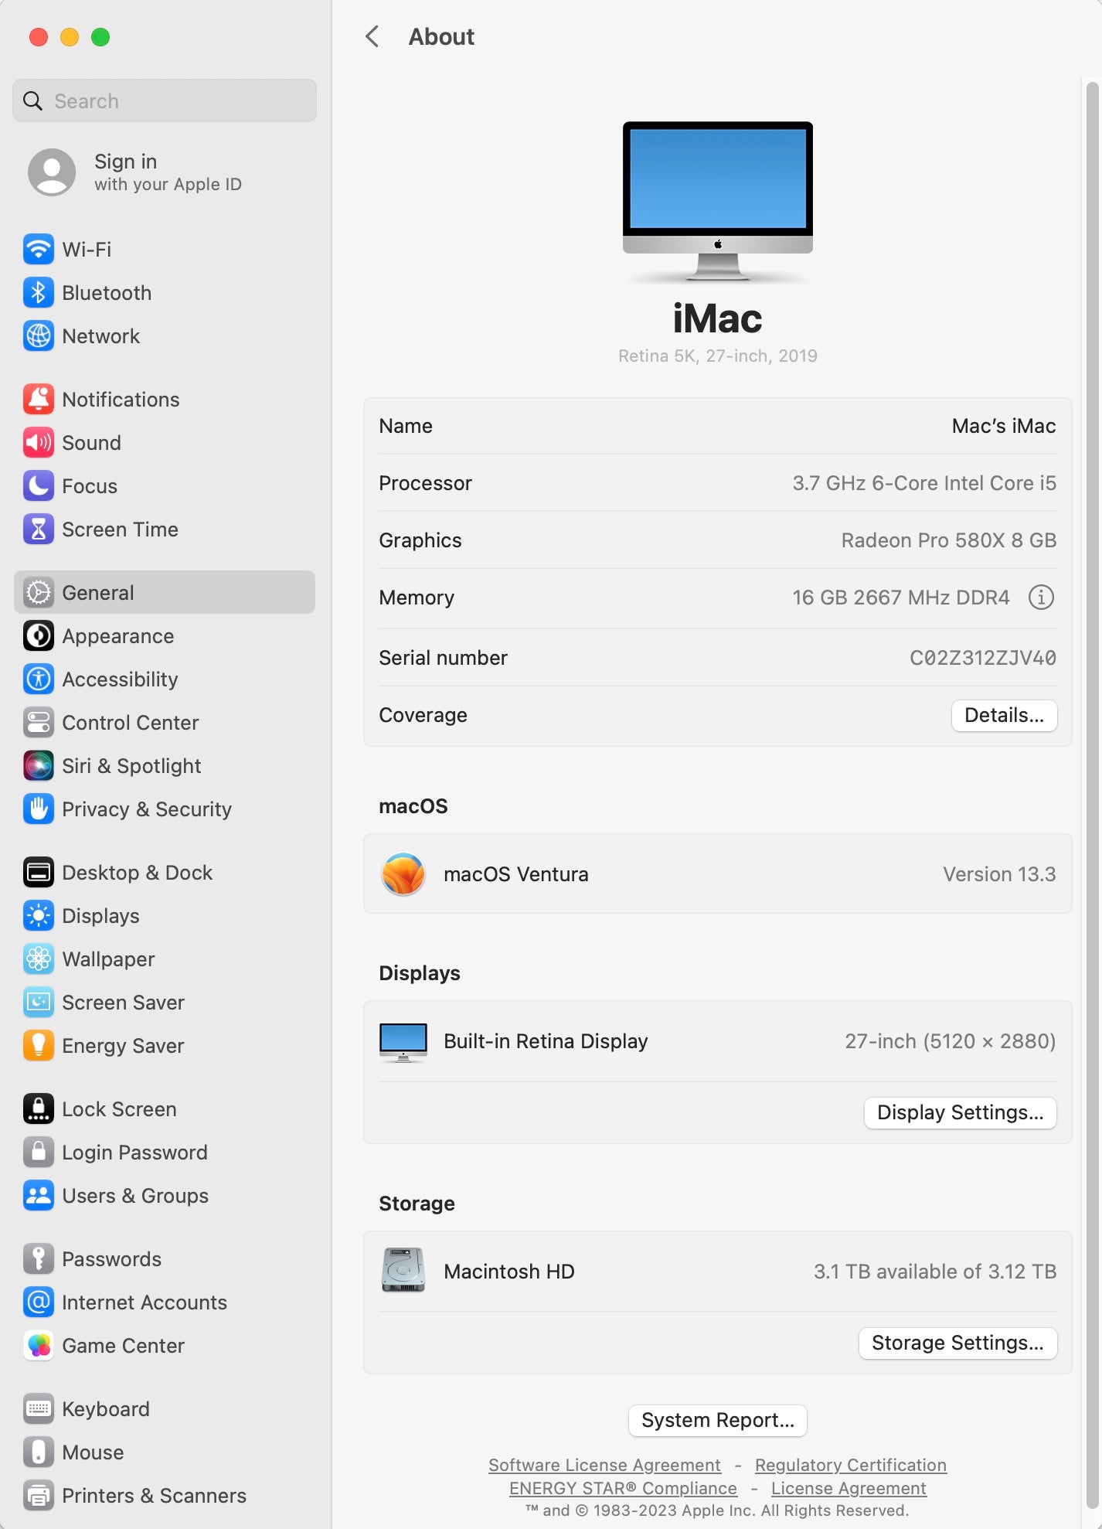The width and height of the screenshot is (1102, 1529).
Task: Open Regulatory Certification link
Action: 851,1465
